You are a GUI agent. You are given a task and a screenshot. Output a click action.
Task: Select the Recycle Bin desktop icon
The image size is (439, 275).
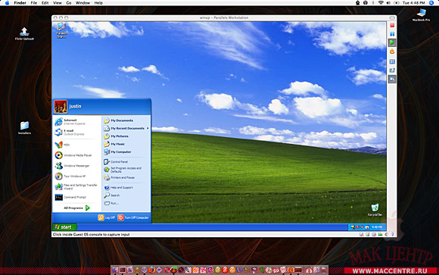point(375,210)
